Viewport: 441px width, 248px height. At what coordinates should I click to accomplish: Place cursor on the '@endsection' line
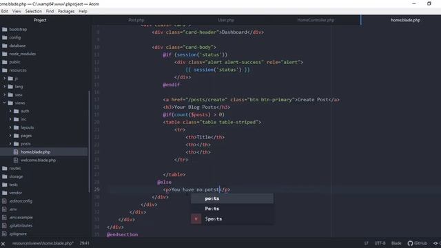[x=123, y=234]
